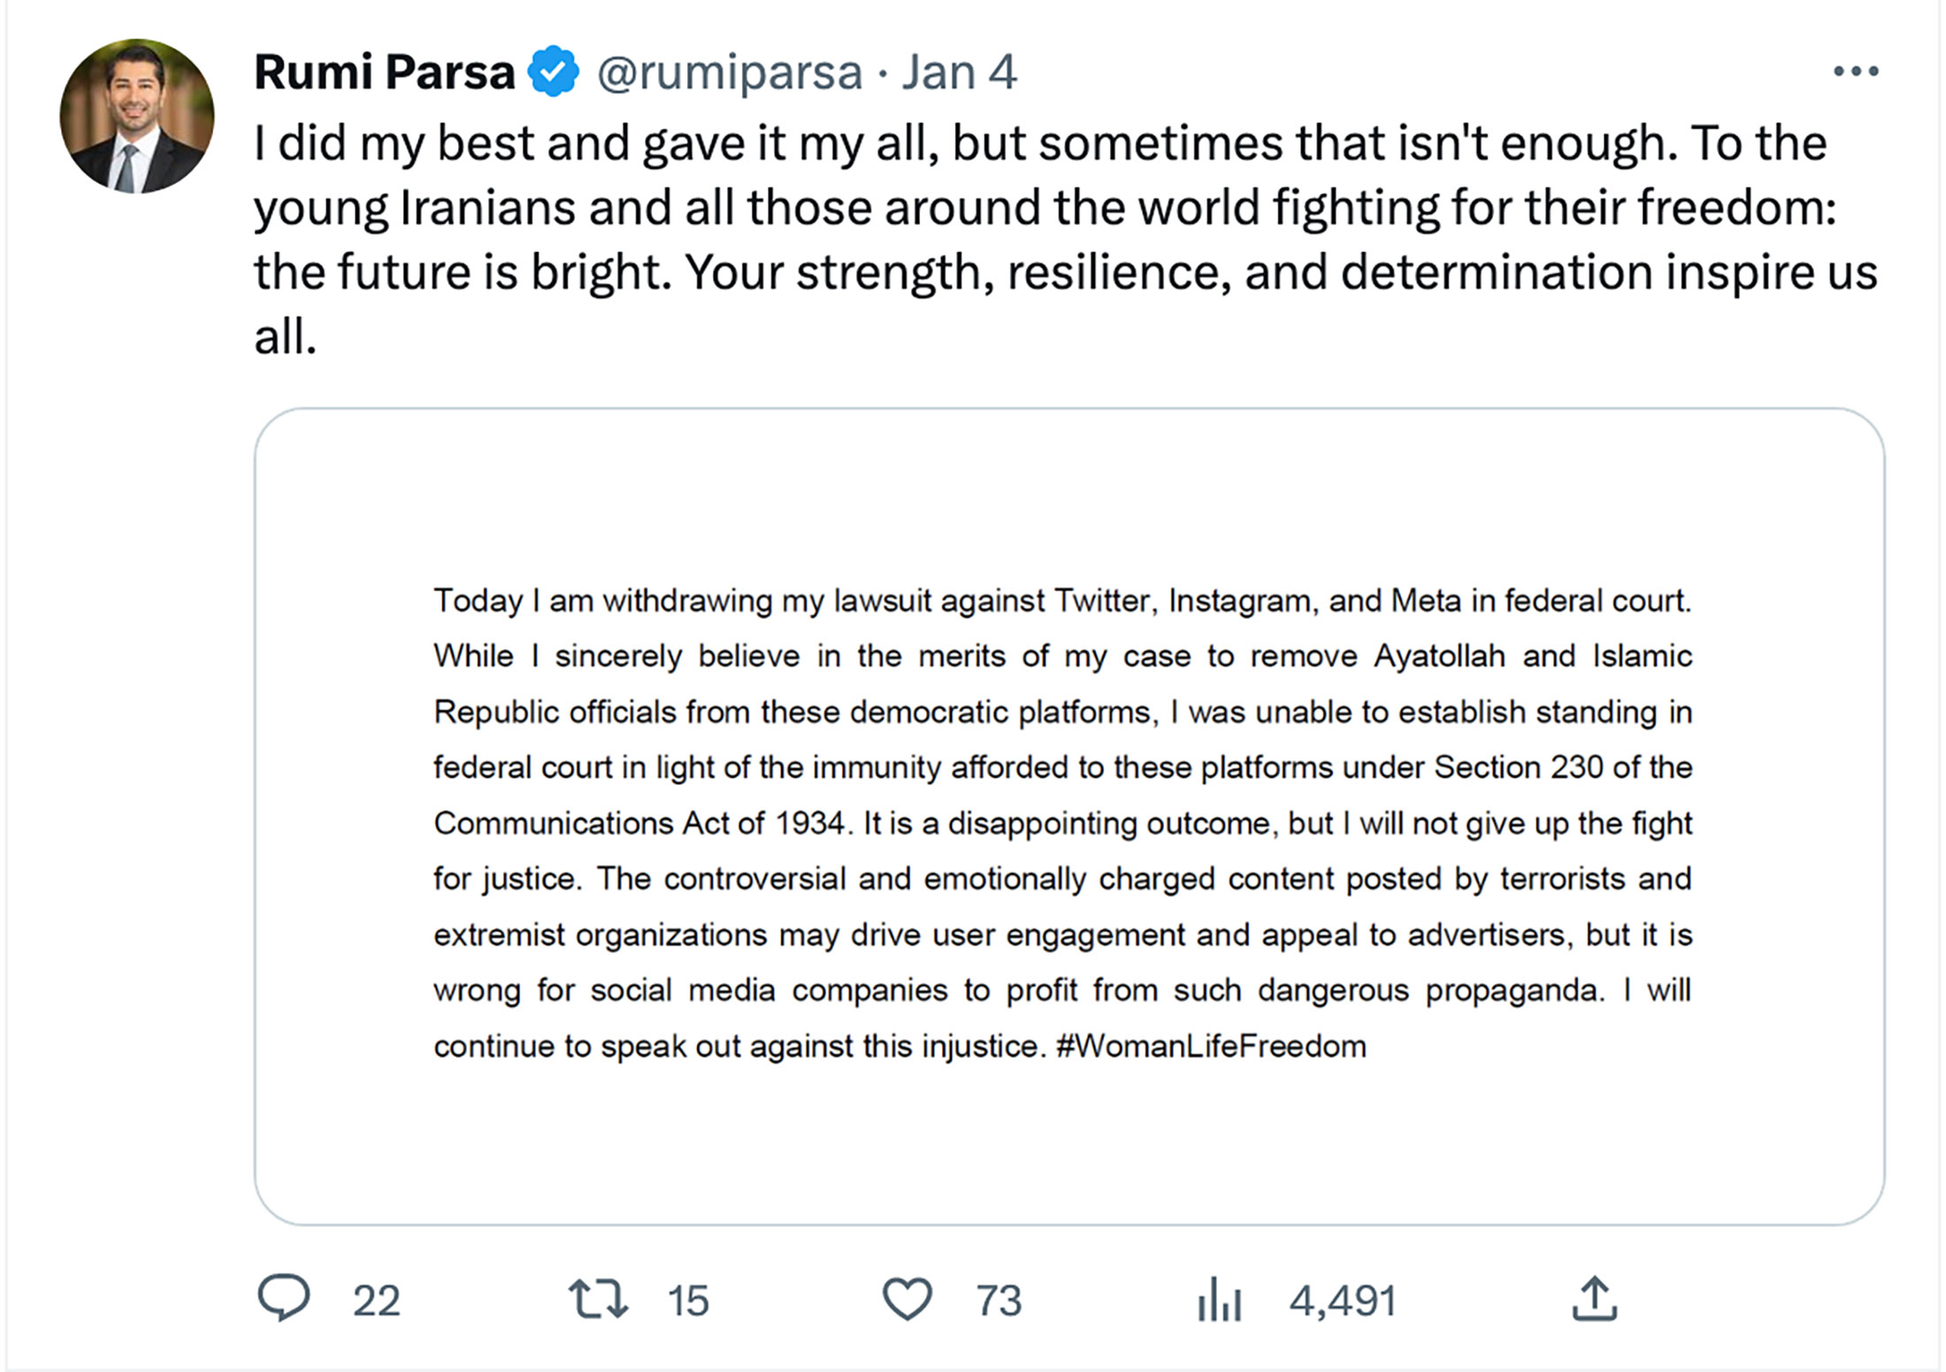Click the reply speech bubble icon
1946x1372 pixels.
284,1299
